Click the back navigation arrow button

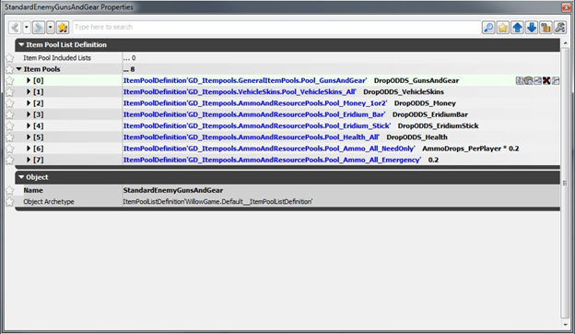[15, 28]
